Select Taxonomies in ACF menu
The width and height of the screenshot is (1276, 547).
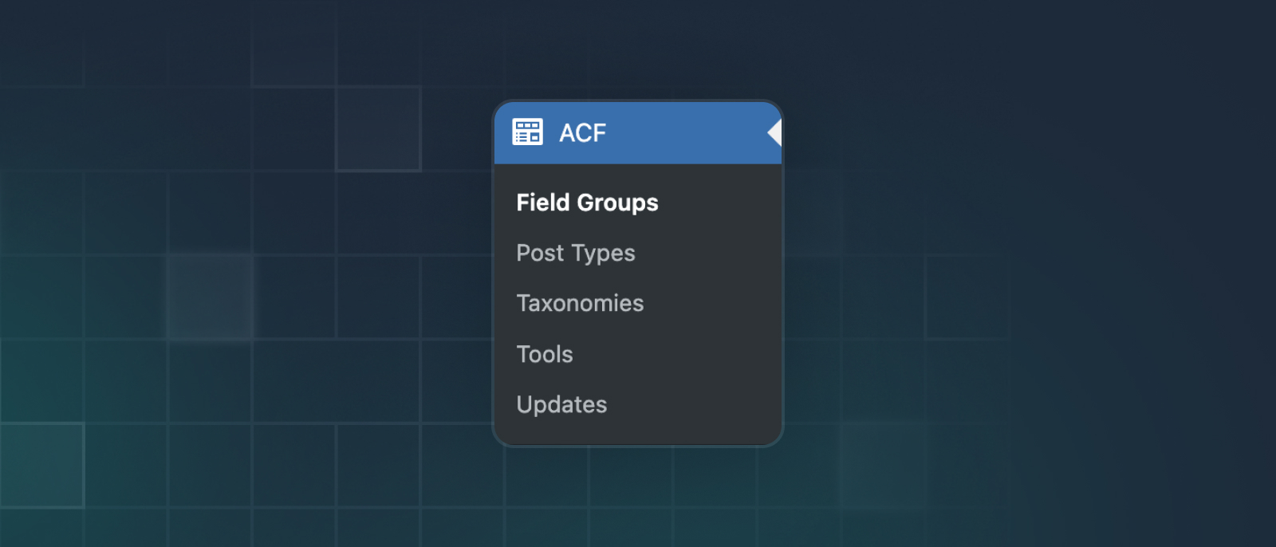pos(580,303)
